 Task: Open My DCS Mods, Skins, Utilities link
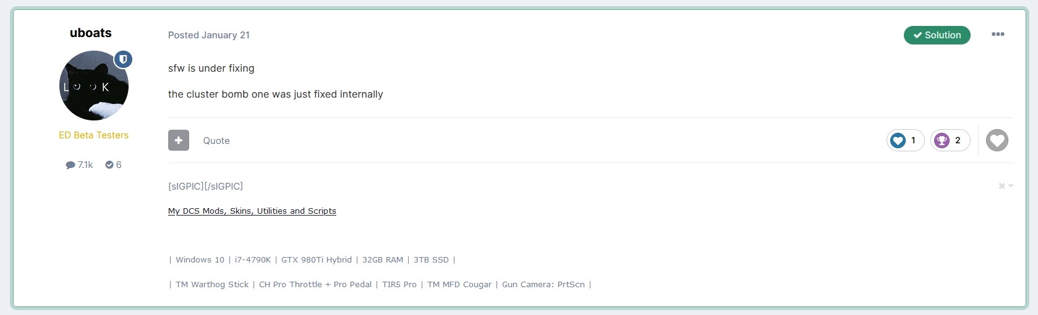point(252,211)
